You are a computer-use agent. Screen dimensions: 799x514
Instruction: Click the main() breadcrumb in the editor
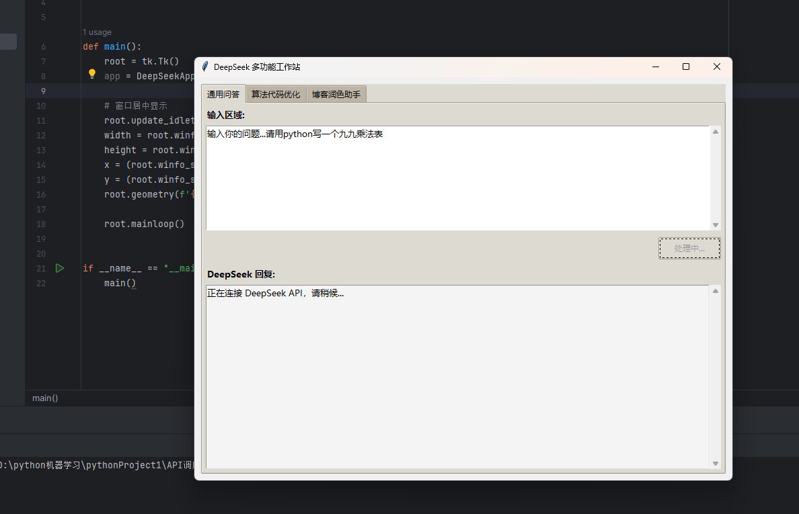click(x=45, y=398)
